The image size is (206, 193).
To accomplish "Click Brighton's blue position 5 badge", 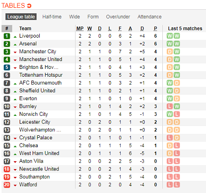I will [7, 67].
